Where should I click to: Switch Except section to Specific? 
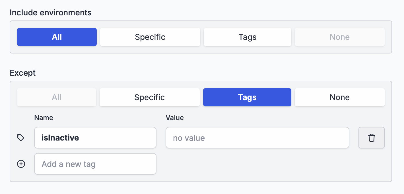pyautogui.click(x=150, y=97)
